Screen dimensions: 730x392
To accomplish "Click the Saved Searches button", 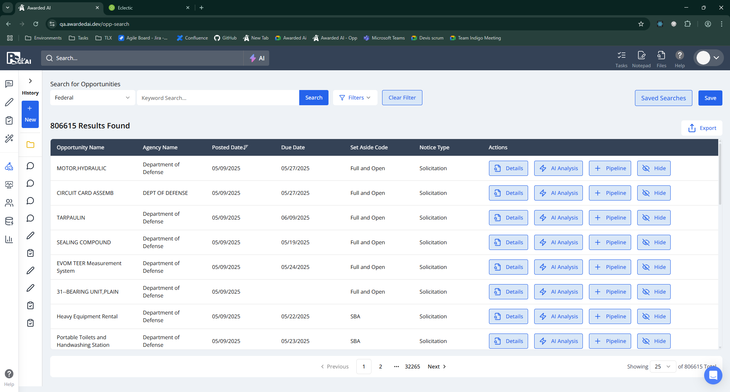I will 663,98.
